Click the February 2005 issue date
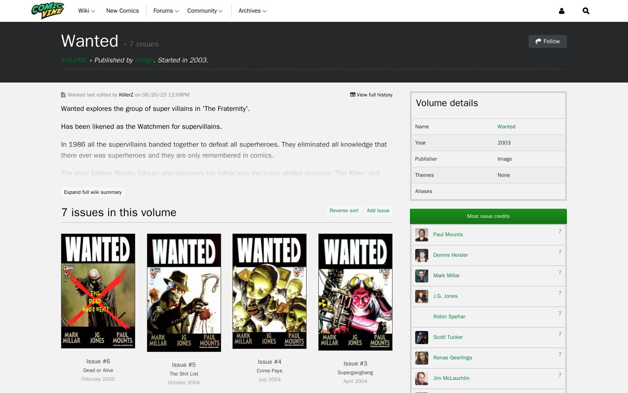The width and height of the screenshot is (628, 393). point(98,379)
